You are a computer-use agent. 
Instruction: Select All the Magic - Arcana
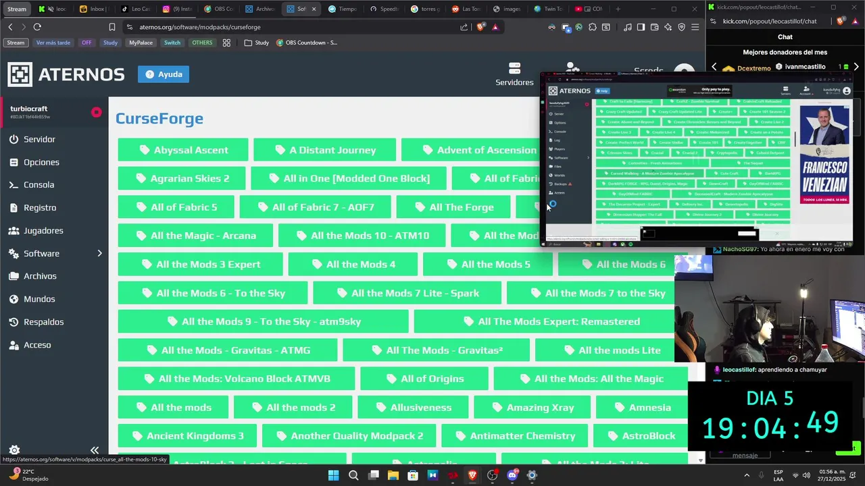click(195, 236)
